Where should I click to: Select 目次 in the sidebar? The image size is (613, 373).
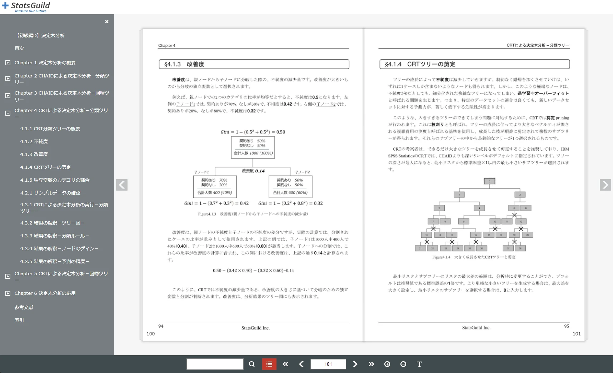coord(19,48)
